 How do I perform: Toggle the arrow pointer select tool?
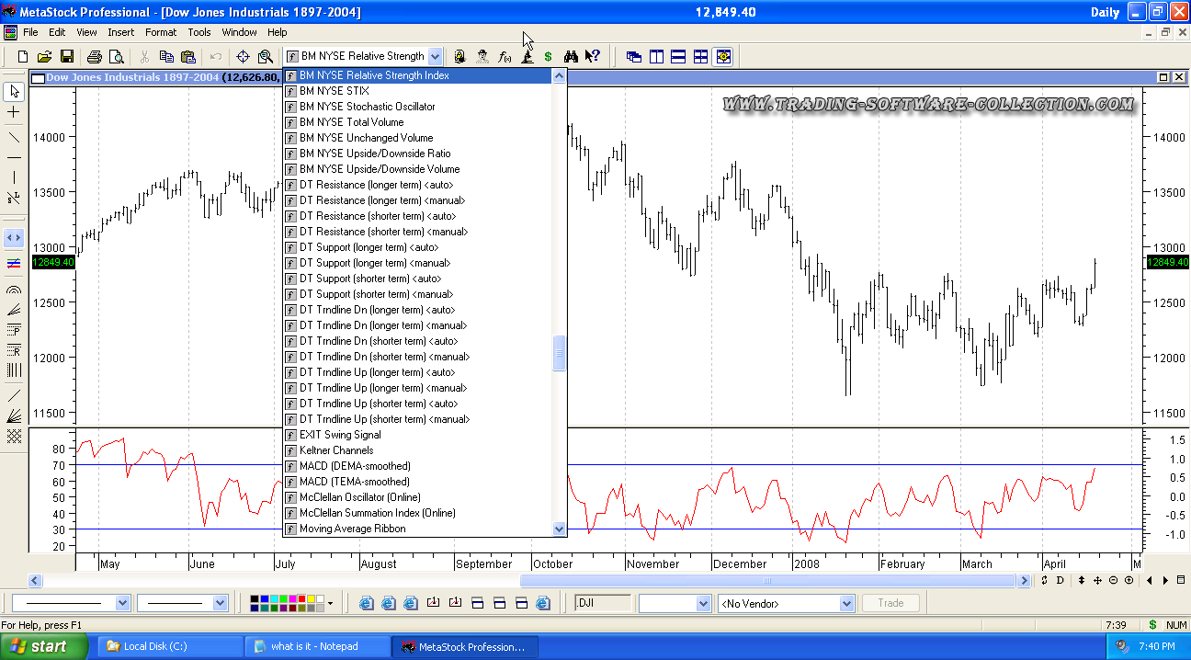tap(14, 91)
